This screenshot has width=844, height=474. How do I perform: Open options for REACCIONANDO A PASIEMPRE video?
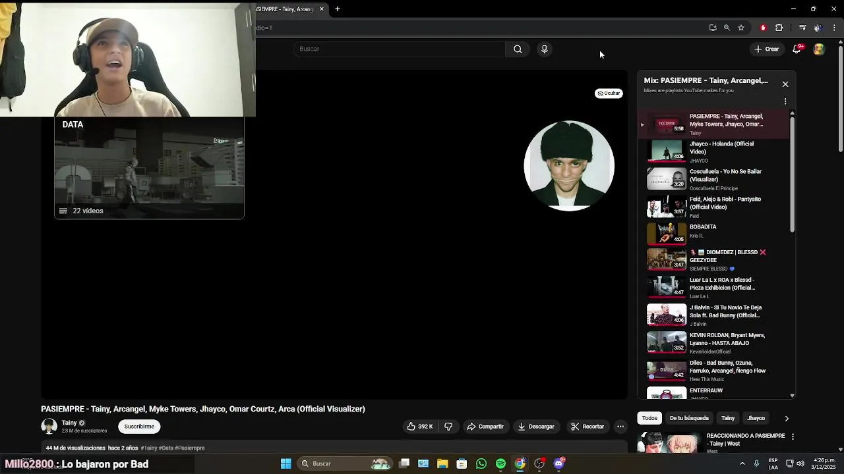pyautogui.click(x=793, y=436)
